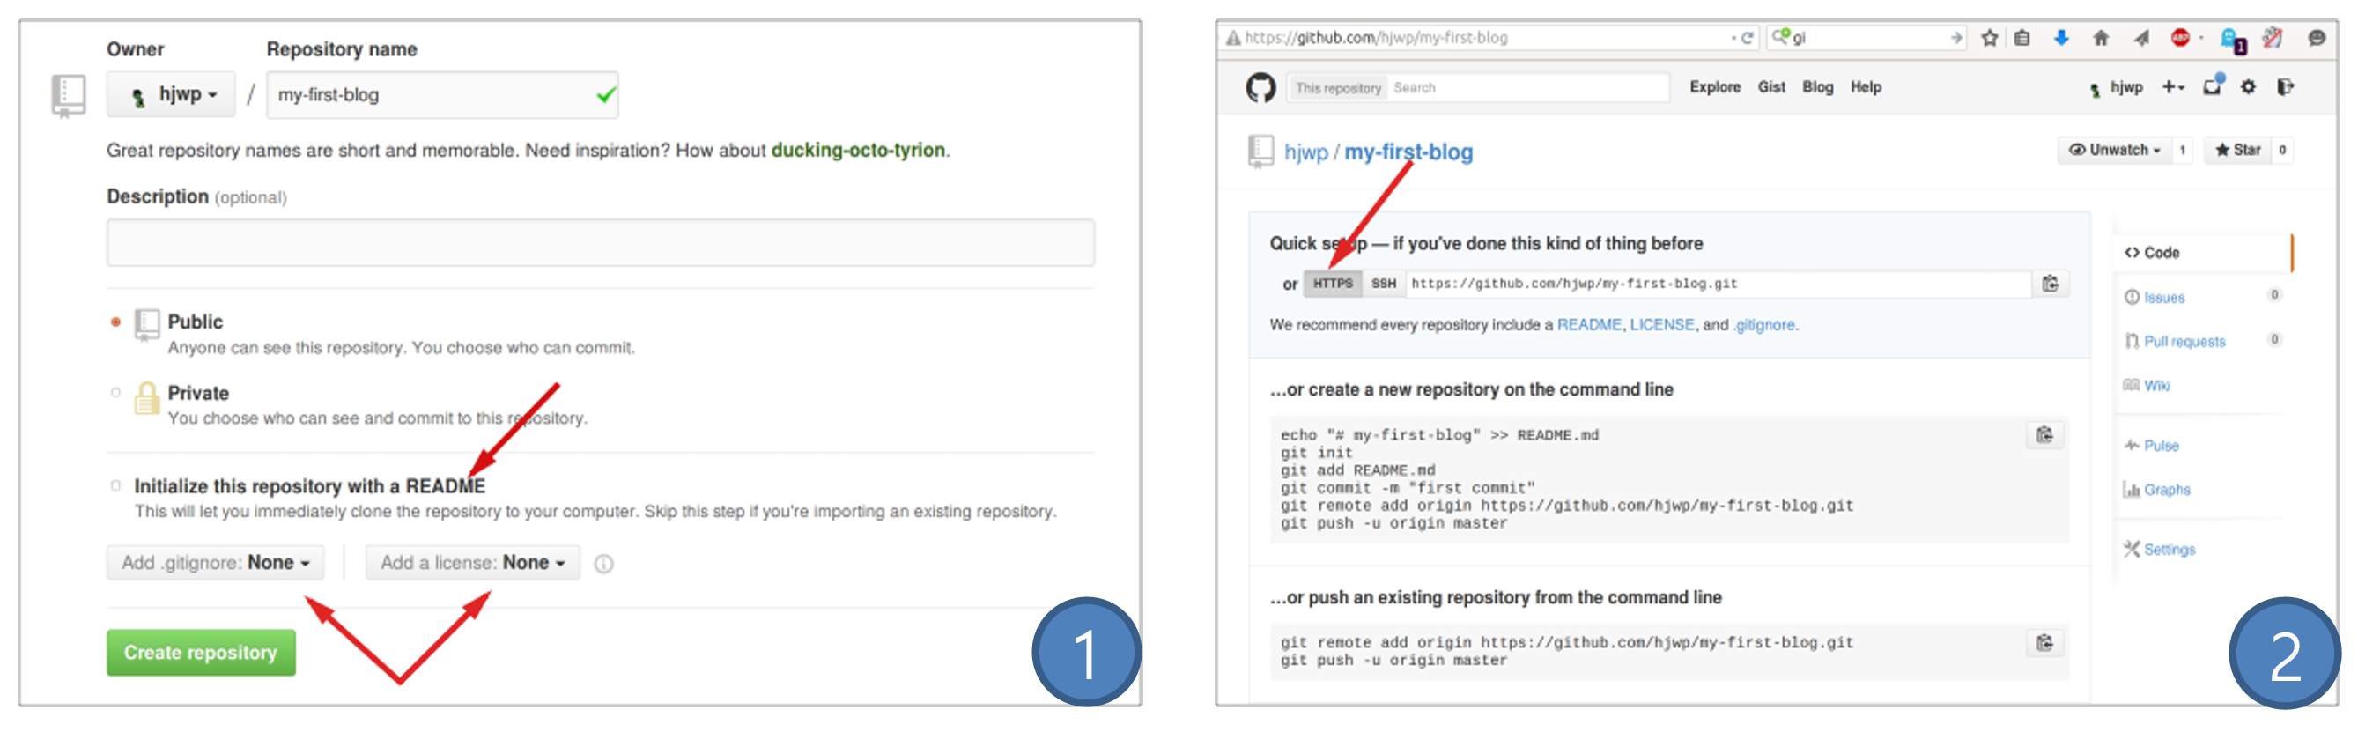Screen dimensions: 2358x732
Task: View the stargazers count next to Star
Action: coord(2282,150)
